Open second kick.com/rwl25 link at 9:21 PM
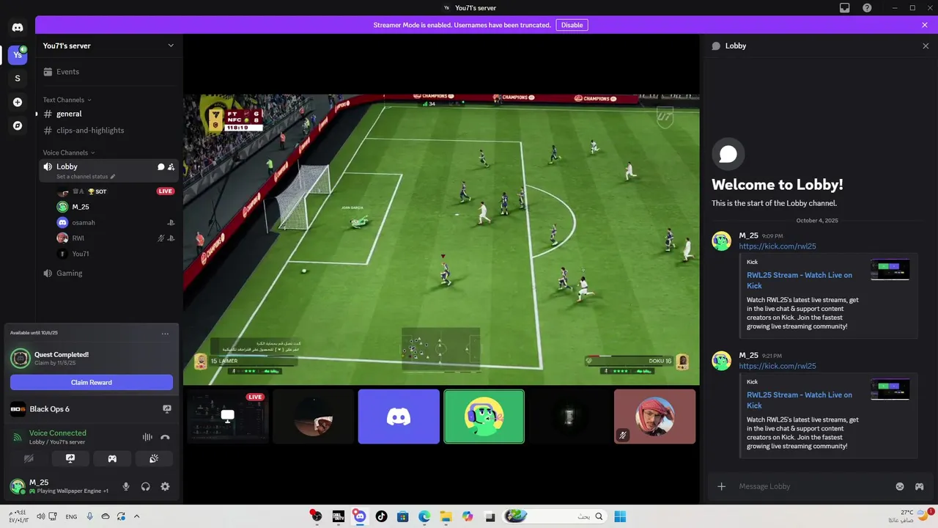This screenshot has height=528, width=938. coord(777,366)
